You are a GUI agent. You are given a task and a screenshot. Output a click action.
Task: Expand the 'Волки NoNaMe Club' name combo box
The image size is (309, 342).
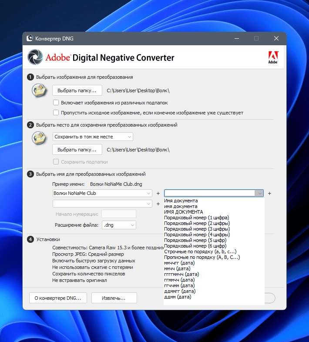(x=148, y=194)
